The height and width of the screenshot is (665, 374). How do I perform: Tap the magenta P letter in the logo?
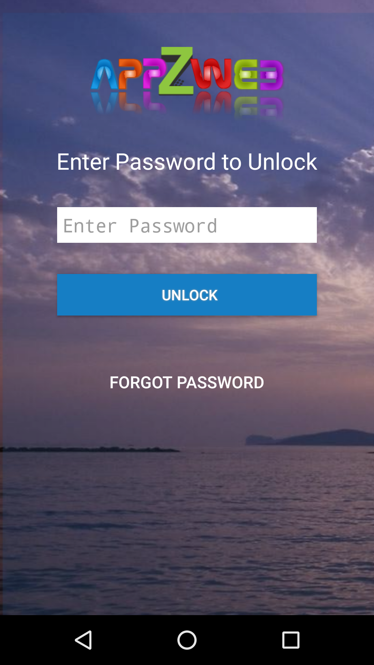(x=152, y=74)
